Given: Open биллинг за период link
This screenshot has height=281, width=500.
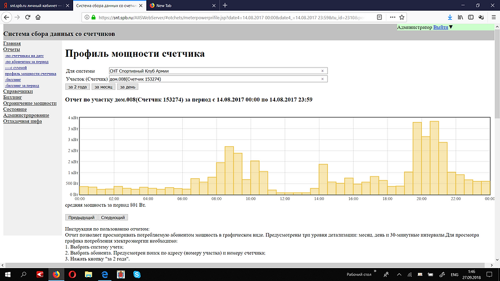Looking at the screenshot, I should click(22, 85).
